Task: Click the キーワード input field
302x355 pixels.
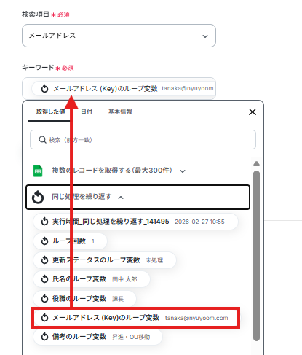Action: point(119,88)
